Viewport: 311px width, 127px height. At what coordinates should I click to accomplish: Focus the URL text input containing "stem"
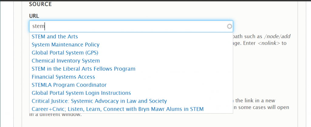(x=128, y=26)
